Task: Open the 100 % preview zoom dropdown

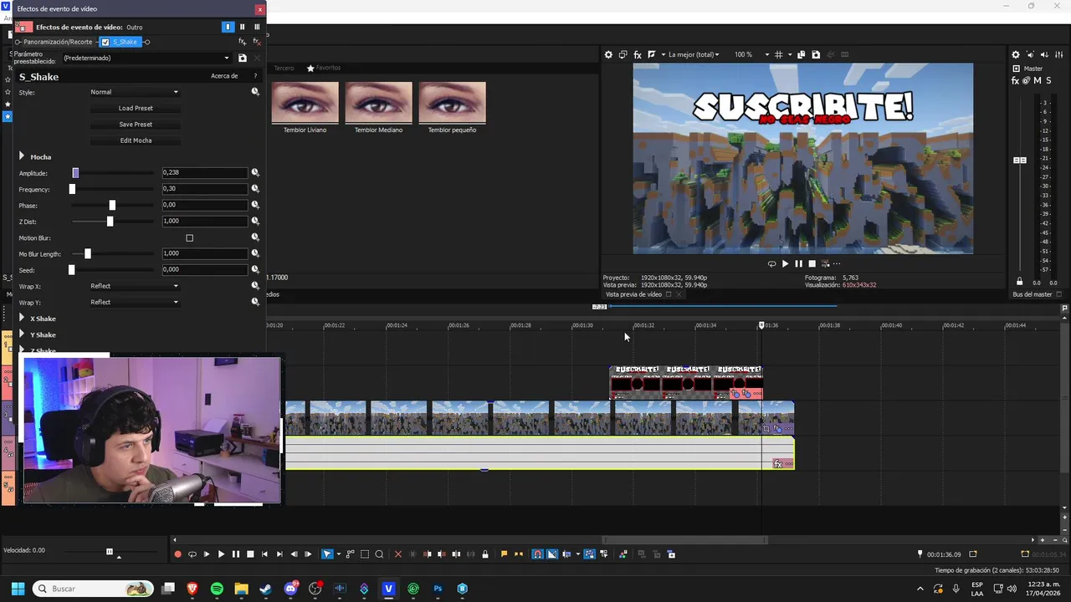Action: 751,54
